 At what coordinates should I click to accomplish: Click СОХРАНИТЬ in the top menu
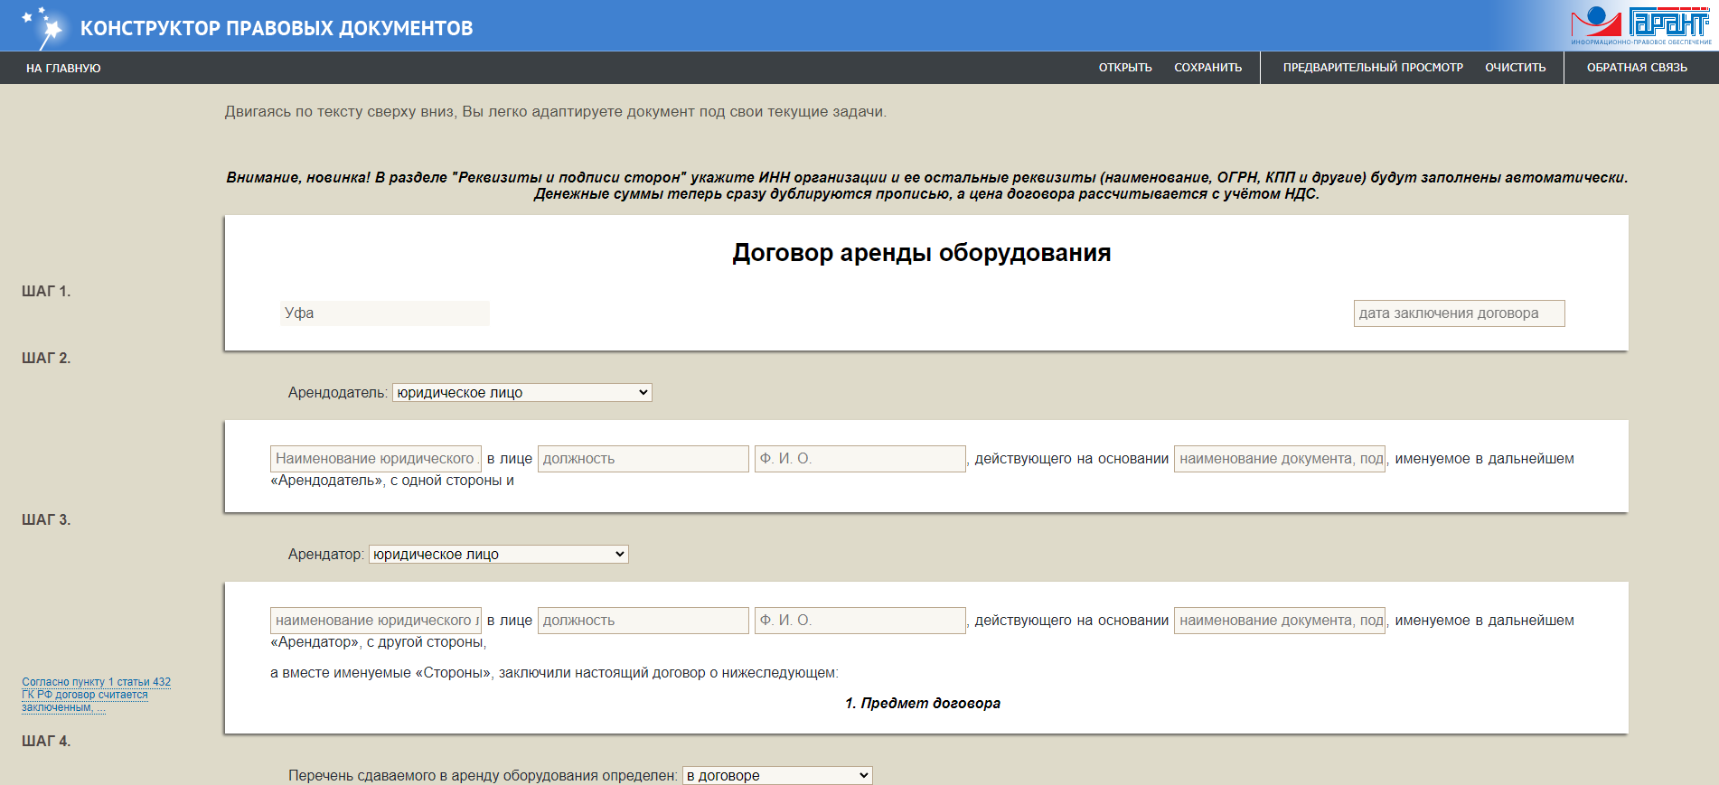[x=1207, y=68]
